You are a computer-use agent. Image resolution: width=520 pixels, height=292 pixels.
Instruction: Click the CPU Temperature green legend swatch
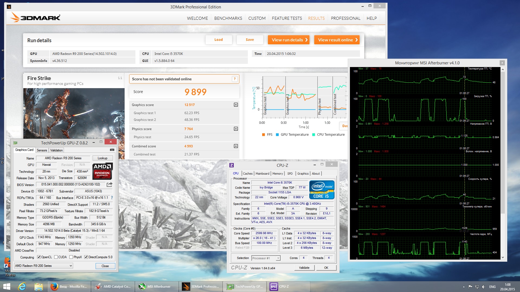coord(313,135)
